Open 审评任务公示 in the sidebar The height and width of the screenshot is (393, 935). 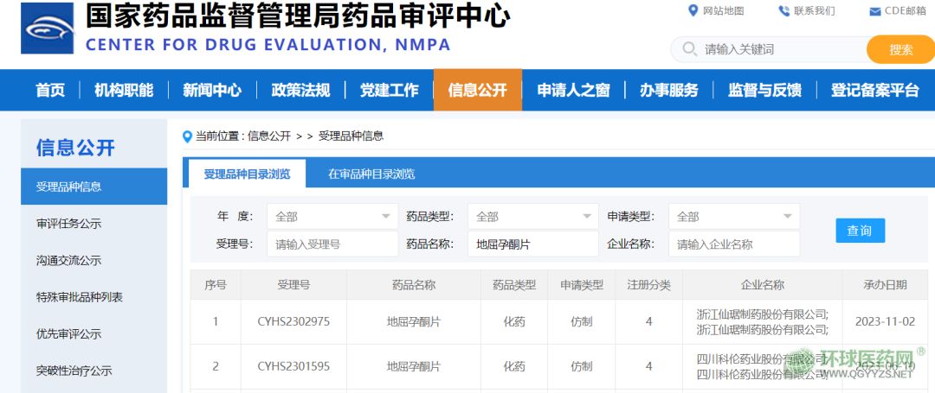[x=69, y=224]
